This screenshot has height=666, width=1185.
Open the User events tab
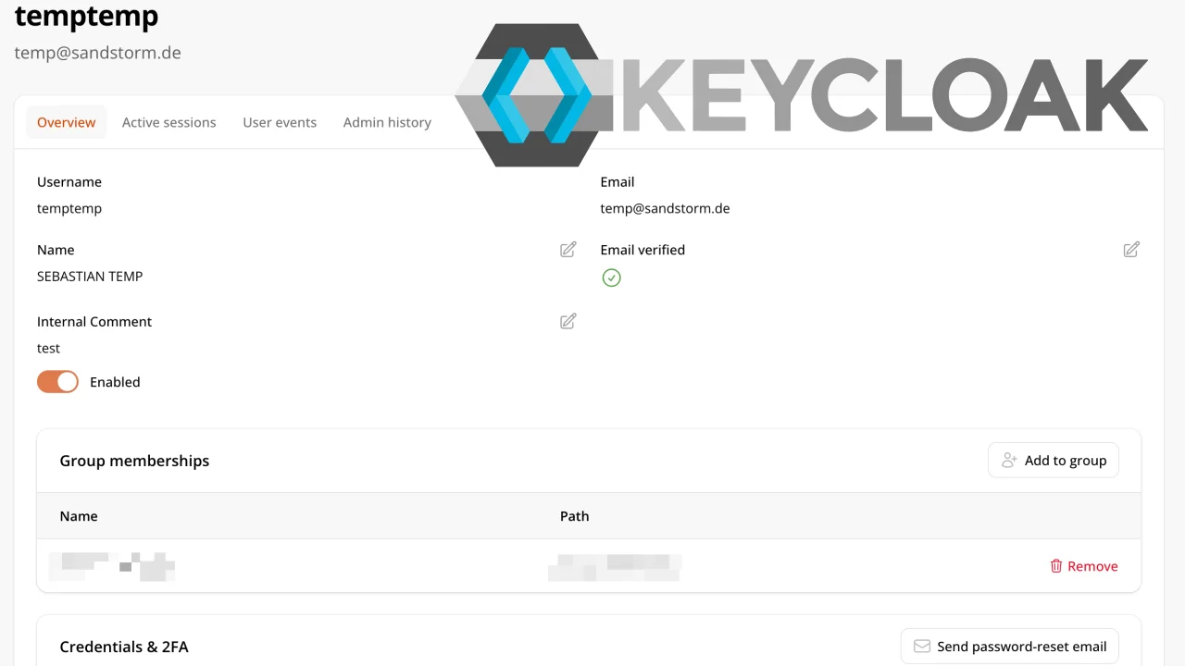click(x=280, y=122)
